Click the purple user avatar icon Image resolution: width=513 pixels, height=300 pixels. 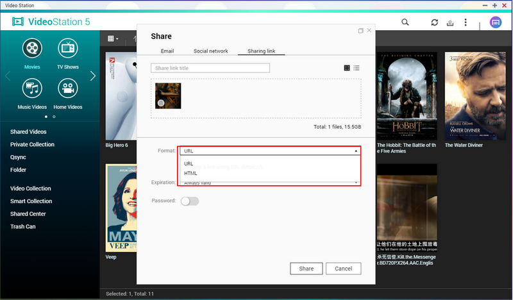[x=495, y=22]
